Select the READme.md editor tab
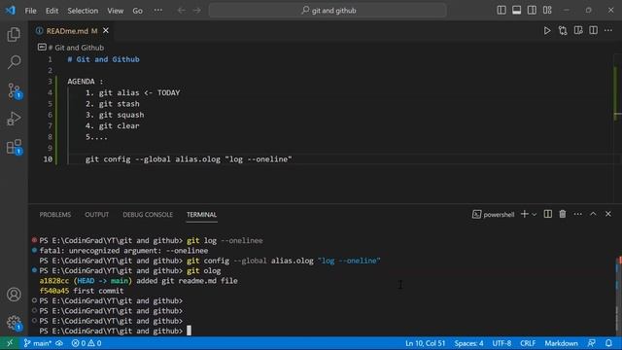 [x=71, y=30]
